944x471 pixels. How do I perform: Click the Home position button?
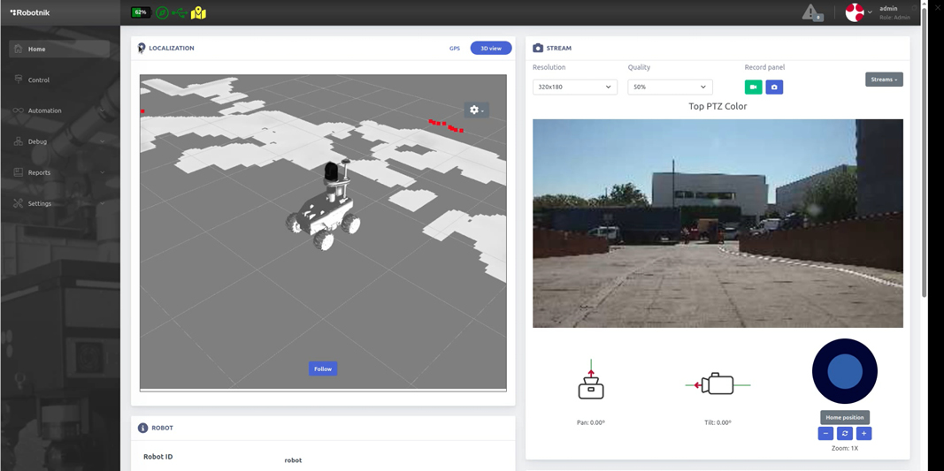click(x=845, y=417)
